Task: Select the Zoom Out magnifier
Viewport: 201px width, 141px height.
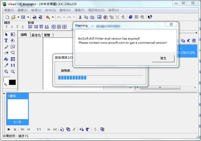Action: 13,71
